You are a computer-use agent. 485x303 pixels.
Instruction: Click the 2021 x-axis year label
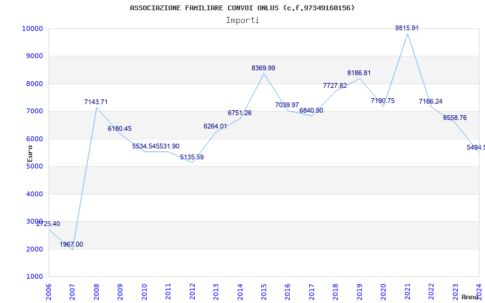(407, 291)
